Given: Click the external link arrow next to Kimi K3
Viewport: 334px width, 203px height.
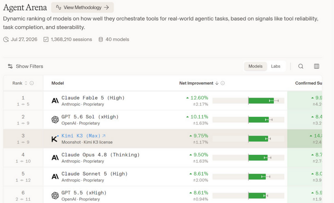Looking at the screenshot, I should pyautogui.click(x=104, y=136).
